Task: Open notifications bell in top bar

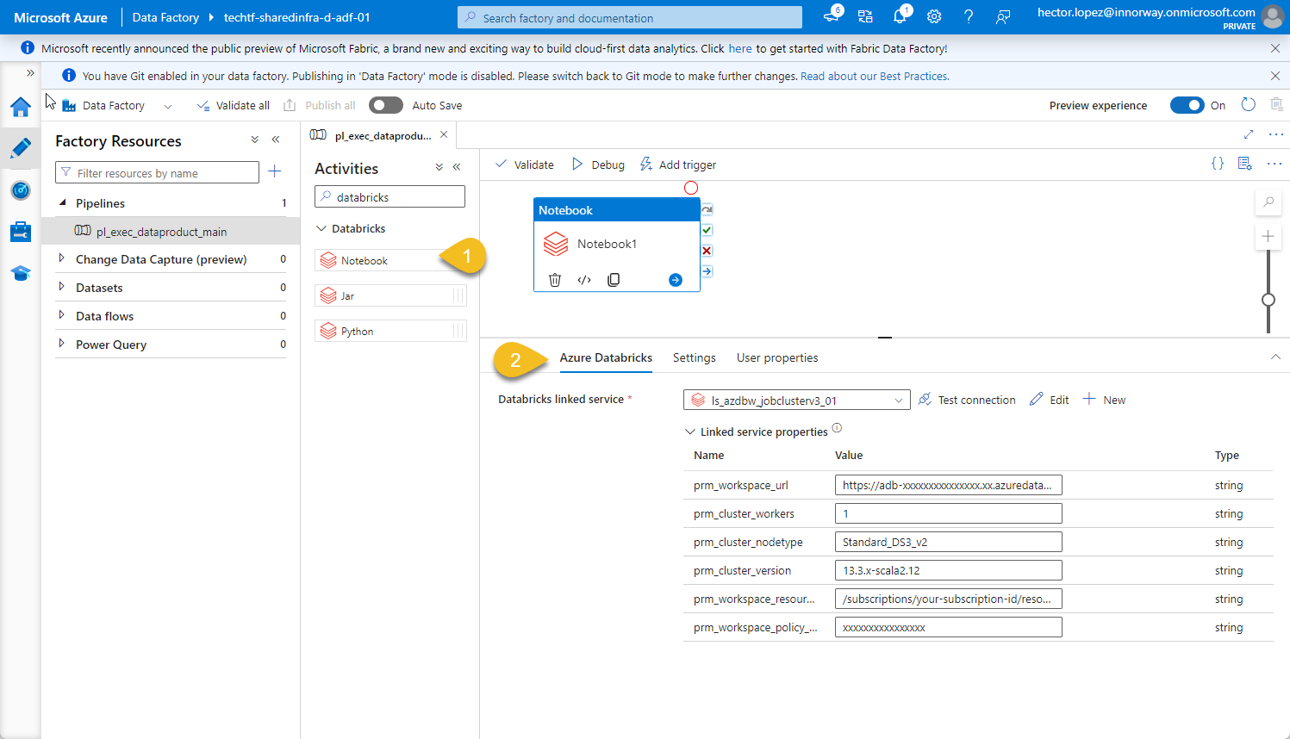Action: 900,16
